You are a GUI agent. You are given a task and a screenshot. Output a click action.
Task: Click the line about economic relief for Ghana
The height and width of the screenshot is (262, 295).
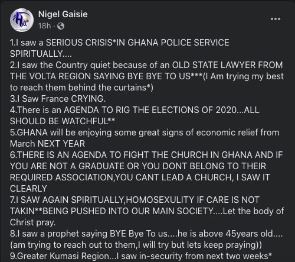click(x=145, y=132)
